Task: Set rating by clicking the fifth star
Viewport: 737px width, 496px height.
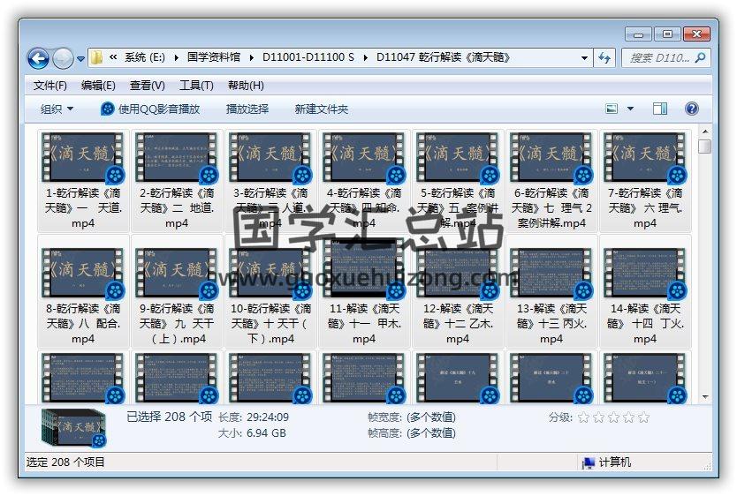Action: (643, 417)
